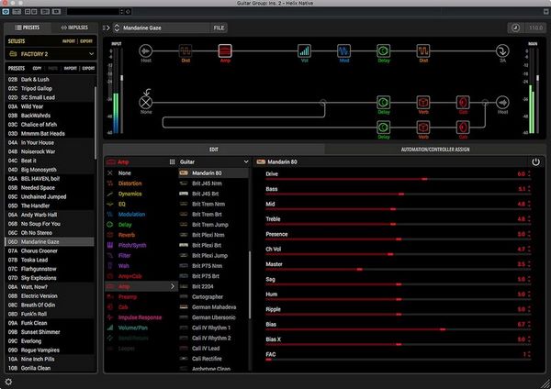Click the X icon next to None category
Screen dimensions: 551x389
click(x=110, y=173)
